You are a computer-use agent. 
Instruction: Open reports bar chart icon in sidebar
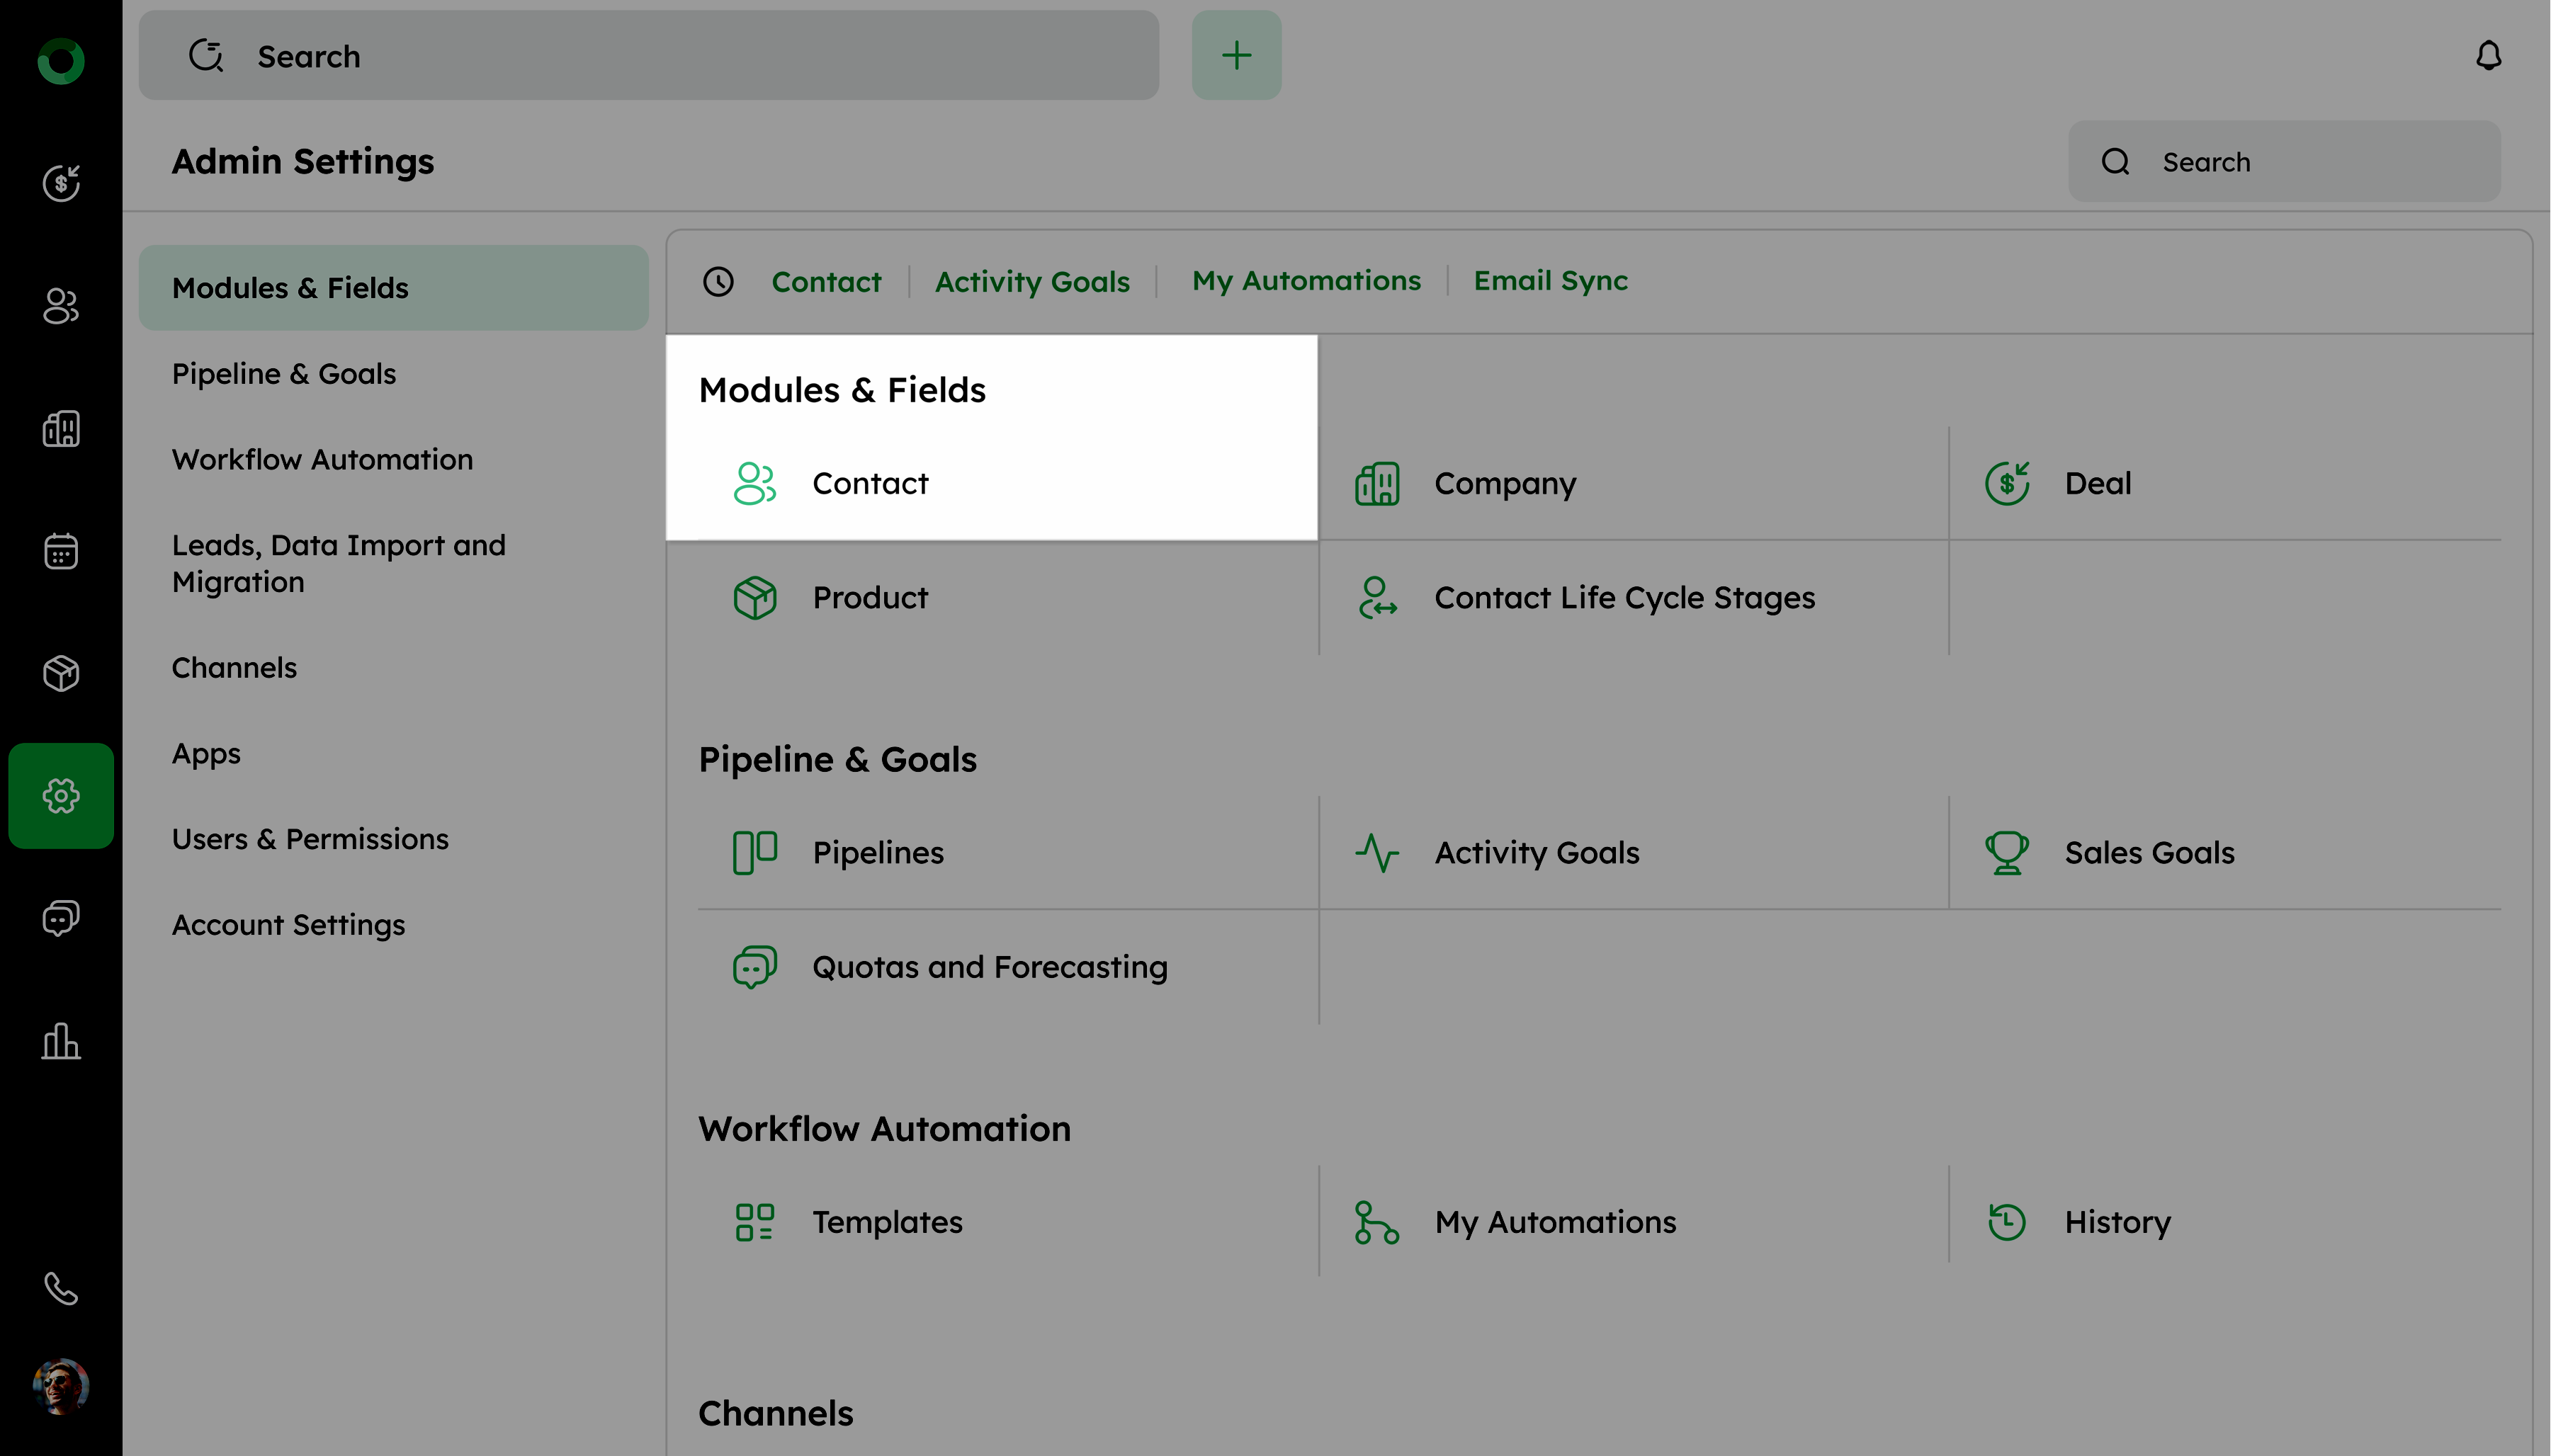coord(61,1041)
